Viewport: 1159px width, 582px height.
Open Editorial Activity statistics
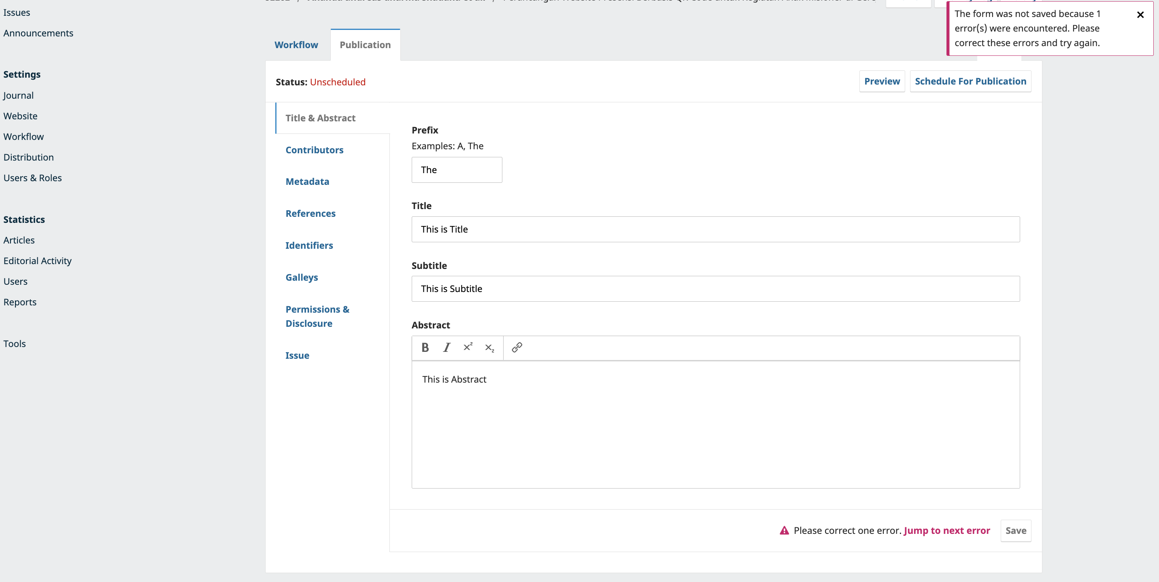pos(37,261)
